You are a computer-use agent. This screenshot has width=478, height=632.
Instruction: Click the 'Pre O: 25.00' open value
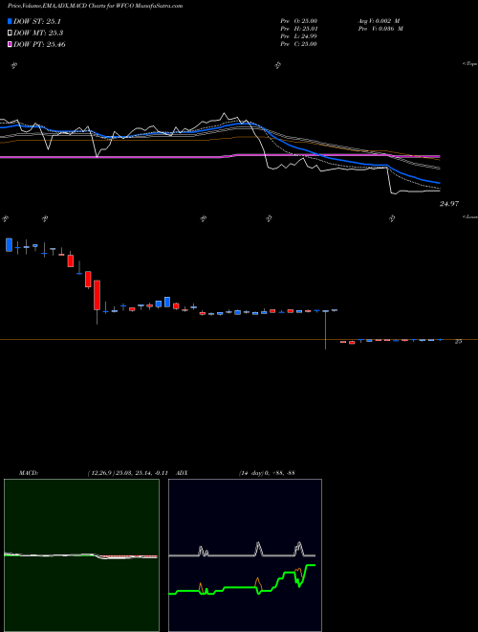(x=298, y=21)
